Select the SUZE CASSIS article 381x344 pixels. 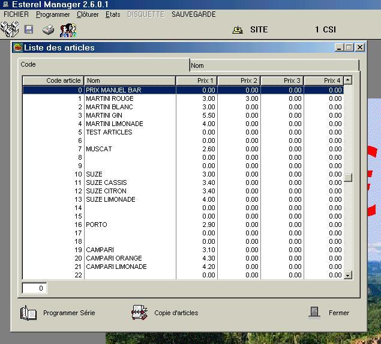point(183,183)
